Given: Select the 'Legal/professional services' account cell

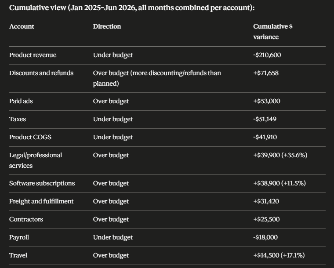Looking at the screenshot, I should 36,160.
